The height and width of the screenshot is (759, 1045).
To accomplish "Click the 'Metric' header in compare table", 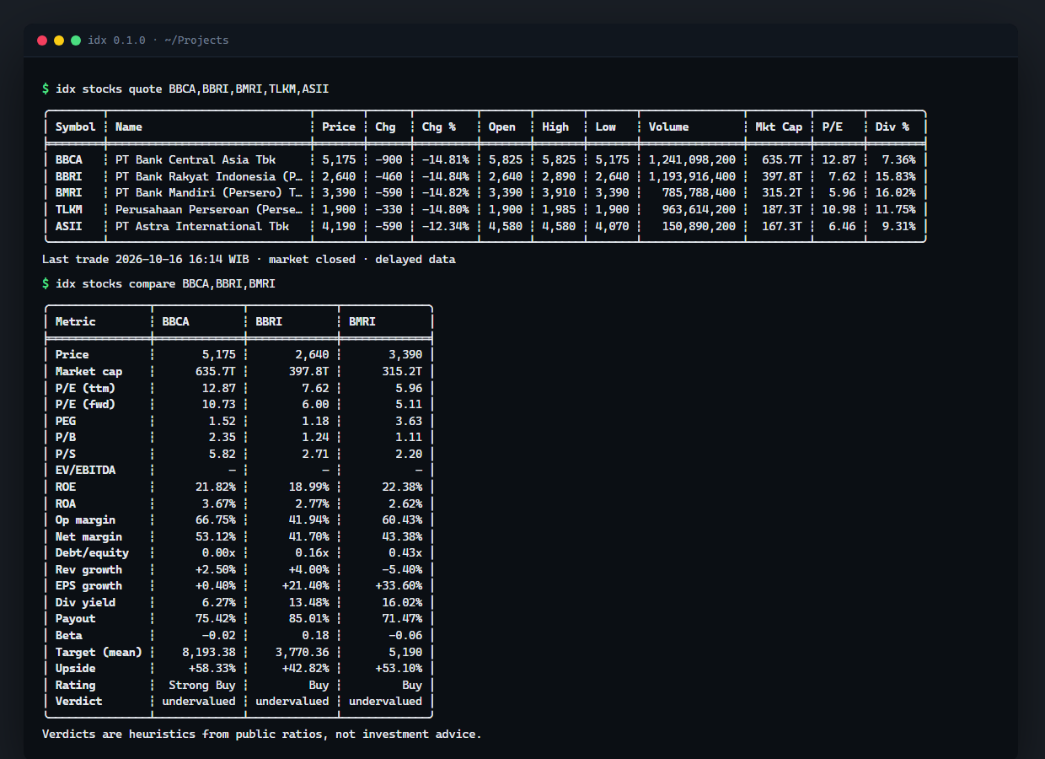I will pyautogui.click(x=76, y=321).
